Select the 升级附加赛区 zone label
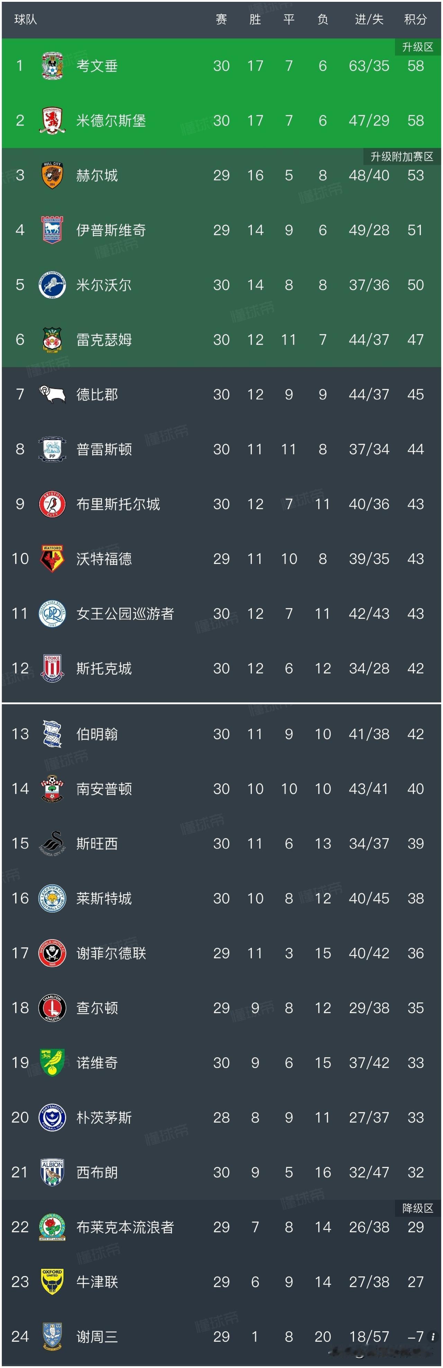443x1368 pixels. [402, 157]
